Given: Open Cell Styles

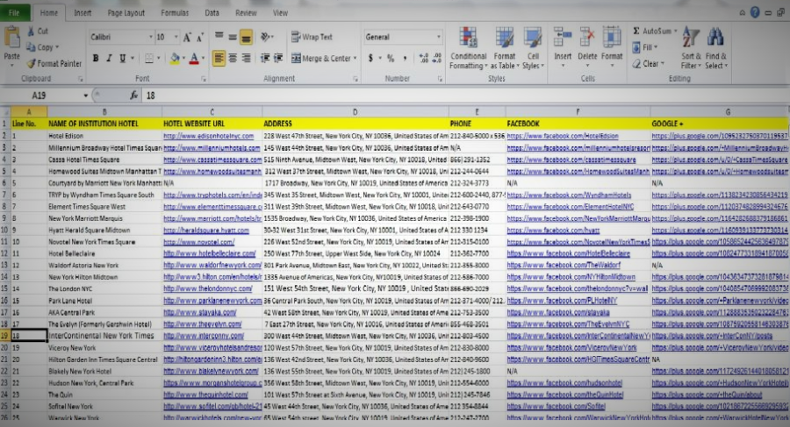Looking at the screenshot, I should [x=533, y=48].
